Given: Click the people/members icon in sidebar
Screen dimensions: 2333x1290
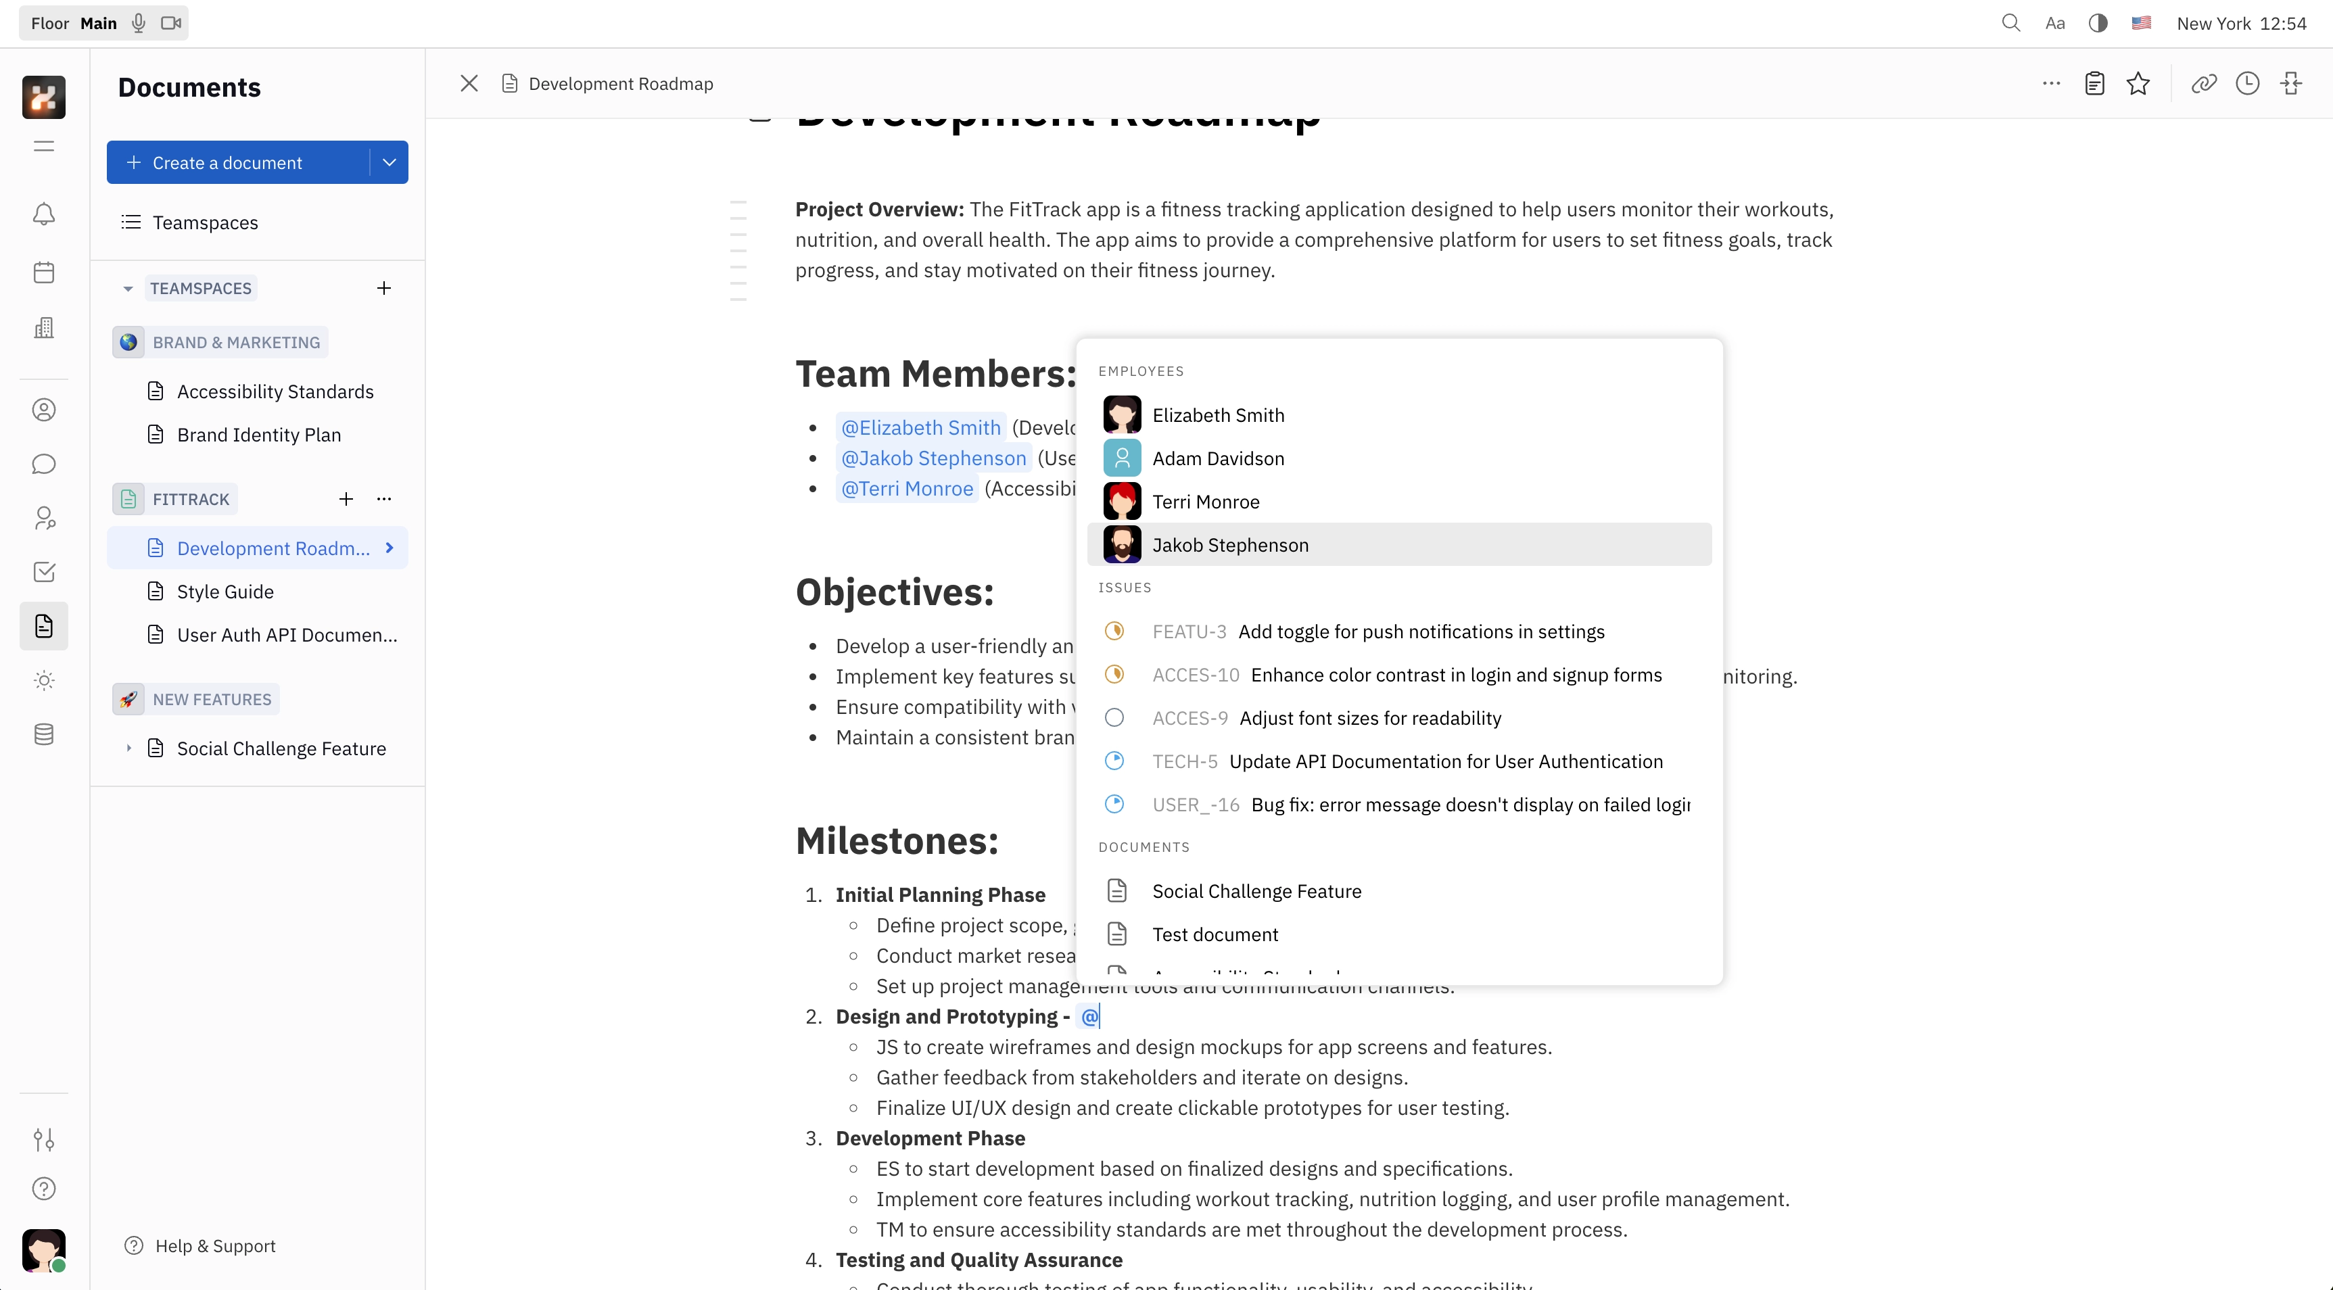Looking at the screenshot, I should pos(45,519).
